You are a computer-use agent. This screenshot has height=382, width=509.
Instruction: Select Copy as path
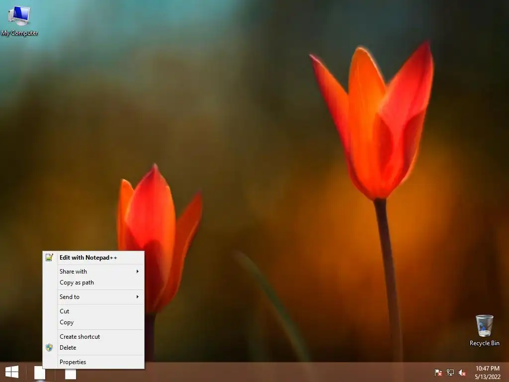tap(93, 283)
